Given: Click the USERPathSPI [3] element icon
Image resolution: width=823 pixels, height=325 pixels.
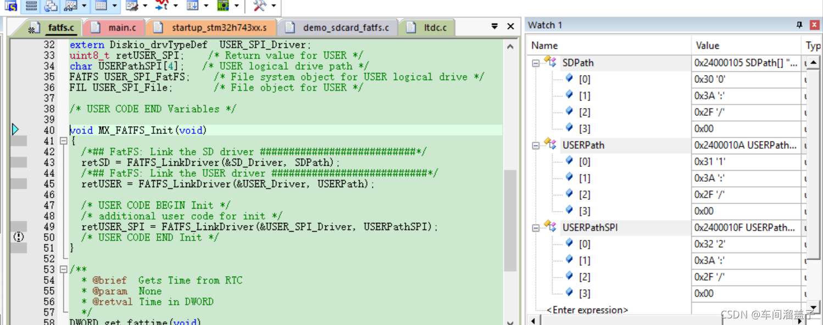Looking at the screenshot, I should tap(569, 293).
